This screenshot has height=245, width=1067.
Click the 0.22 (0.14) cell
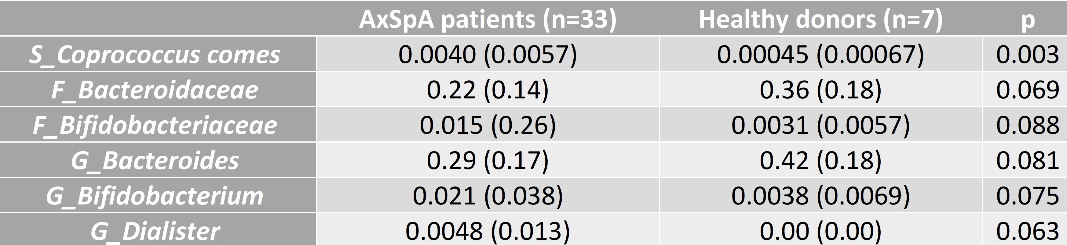pyautogui.click(x=488, y=90)
